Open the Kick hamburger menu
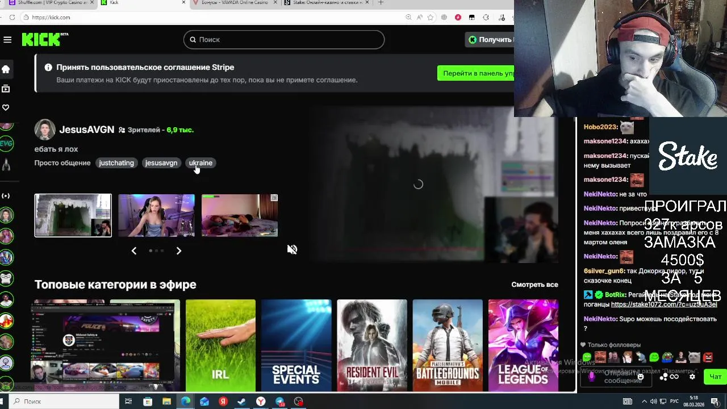This screenshot has width=727, height=409. coord(7,40)
